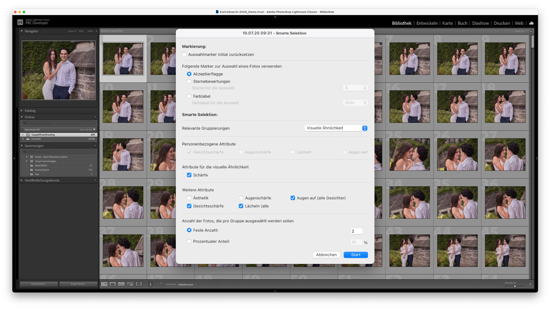Switch to the Entwickeln module
550x309 pixels.
click(427, 23)
